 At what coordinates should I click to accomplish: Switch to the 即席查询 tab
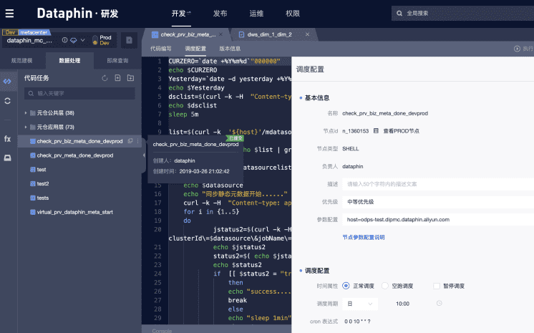click(117, 60)
